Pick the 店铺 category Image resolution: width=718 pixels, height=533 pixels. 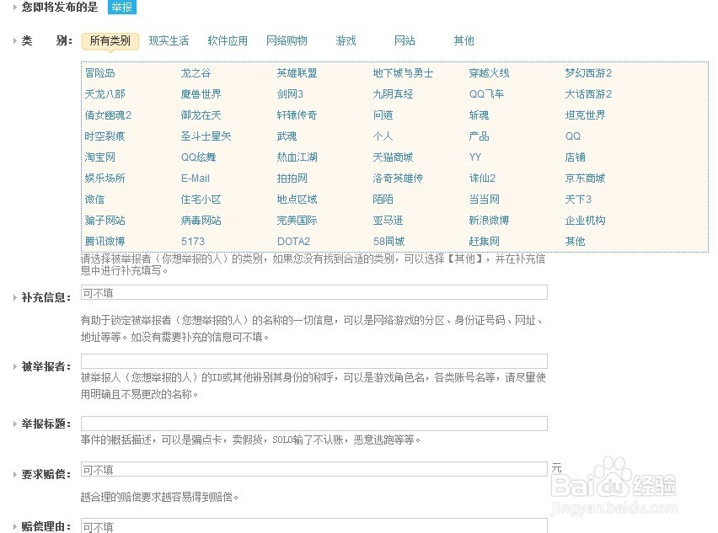[575, 157]
